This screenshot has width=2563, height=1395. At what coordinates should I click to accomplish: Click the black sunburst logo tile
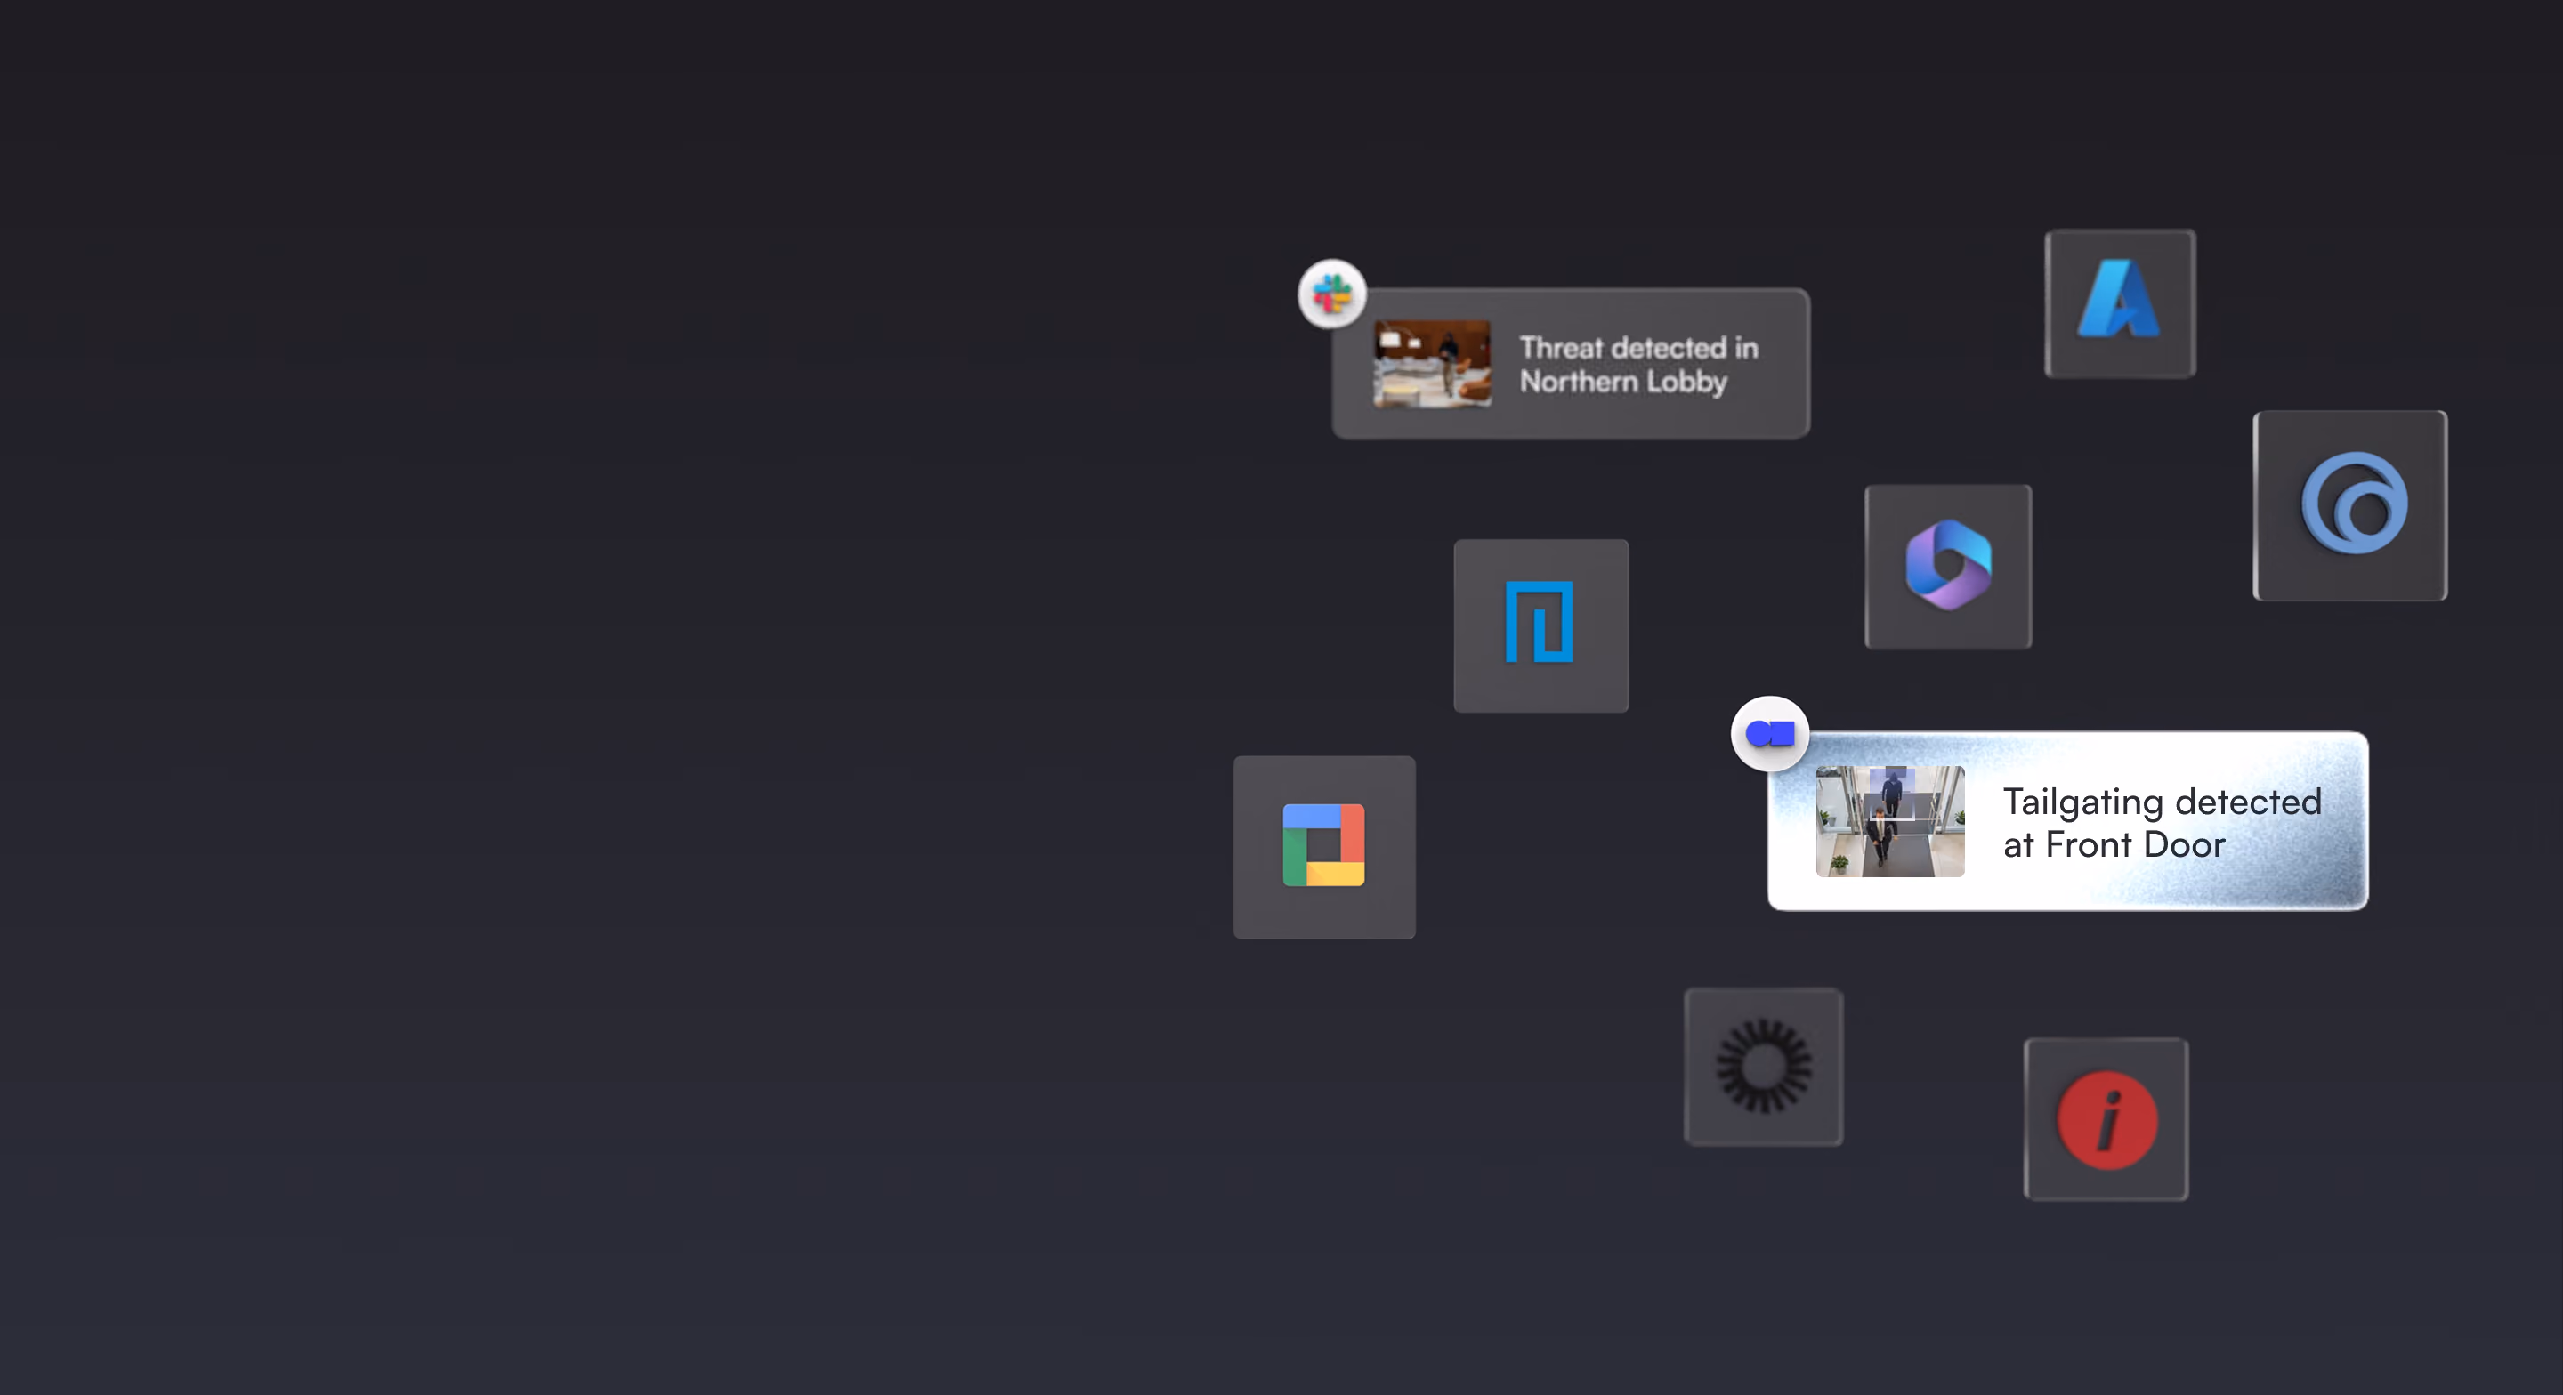1763,1067
